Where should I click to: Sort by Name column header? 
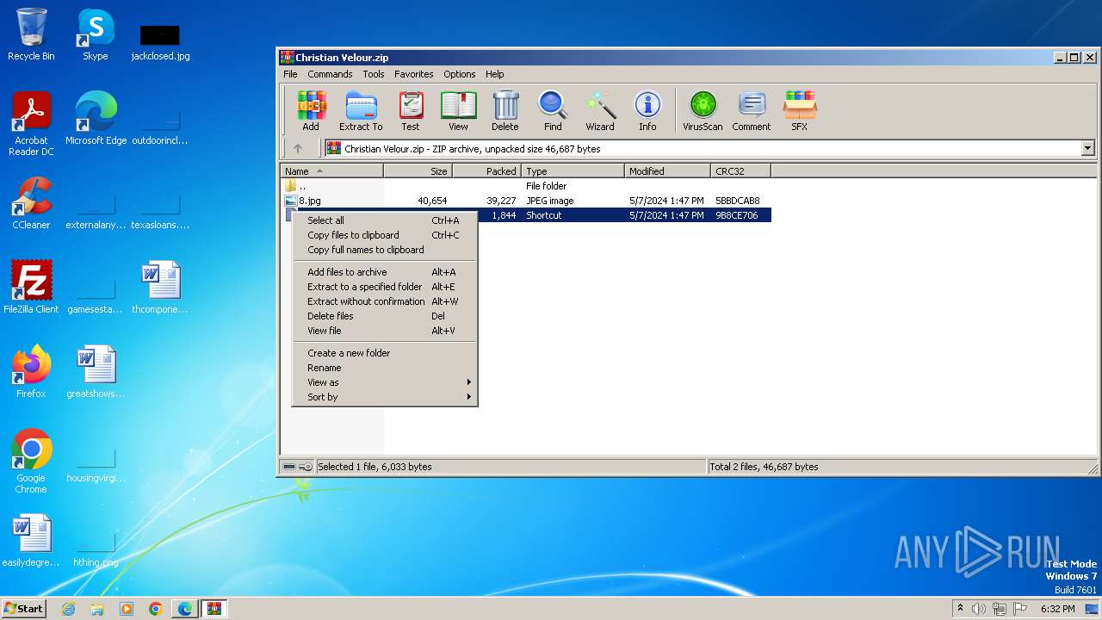331,171
